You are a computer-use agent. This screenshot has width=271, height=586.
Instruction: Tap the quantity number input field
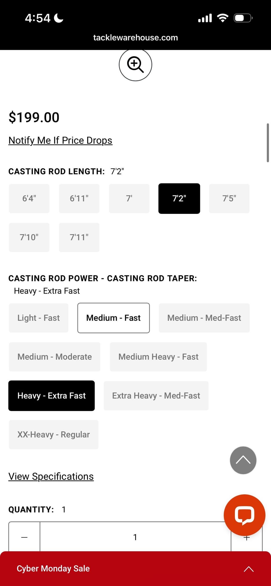(135, 537)
